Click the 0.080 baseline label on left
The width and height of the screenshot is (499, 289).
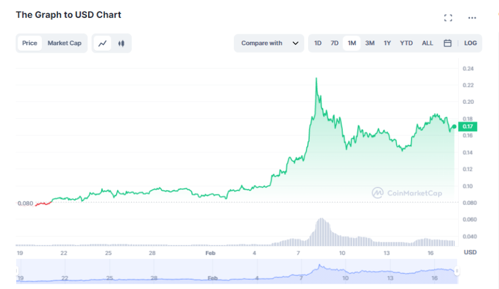coord(25,203)
